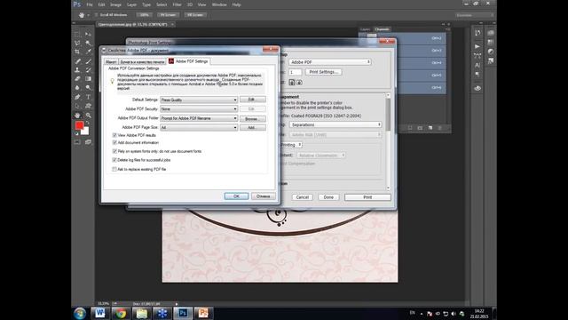
Task: Select the Zoom tool in the toolbox
Action: point(88,116)
